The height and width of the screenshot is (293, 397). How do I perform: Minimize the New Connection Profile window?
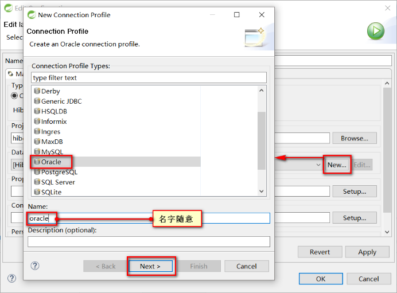[x=212, y=15]
